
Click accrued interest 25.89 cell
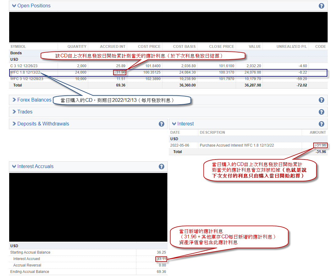click(x=121, y=66)
